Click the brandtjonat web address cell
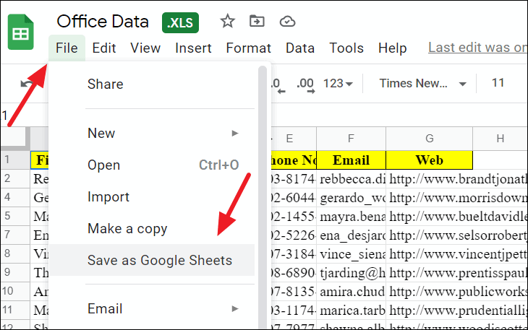 457,179
